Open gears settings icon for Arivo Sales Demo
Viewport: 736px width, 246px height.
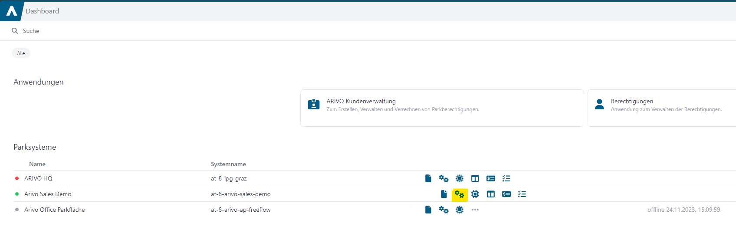[x=460, y=194]
